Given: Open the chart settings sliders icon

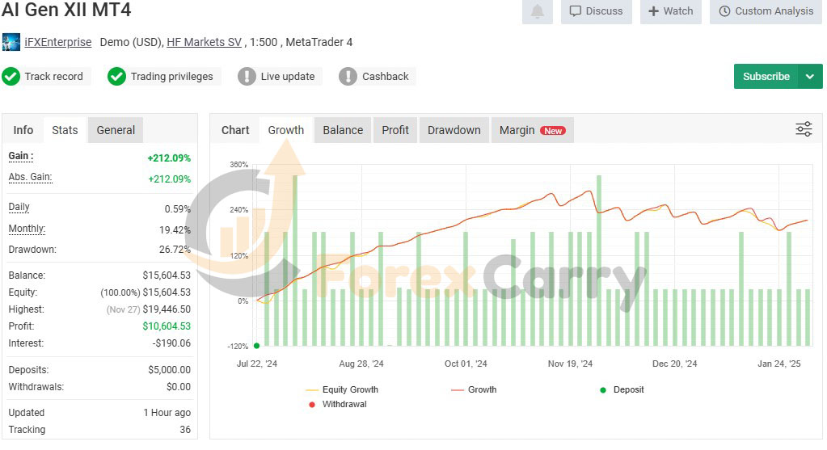Looking at the screenshot, I should 804,129.
